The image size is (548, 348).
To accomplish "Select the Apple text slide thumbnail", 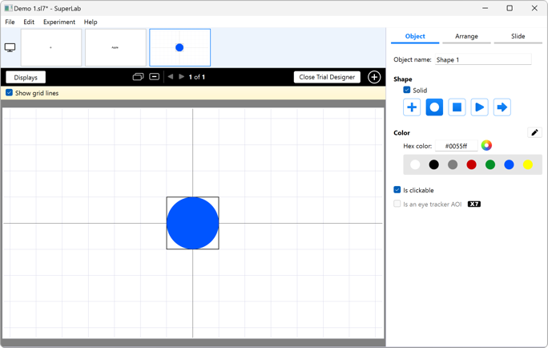I will coord(115,47).
